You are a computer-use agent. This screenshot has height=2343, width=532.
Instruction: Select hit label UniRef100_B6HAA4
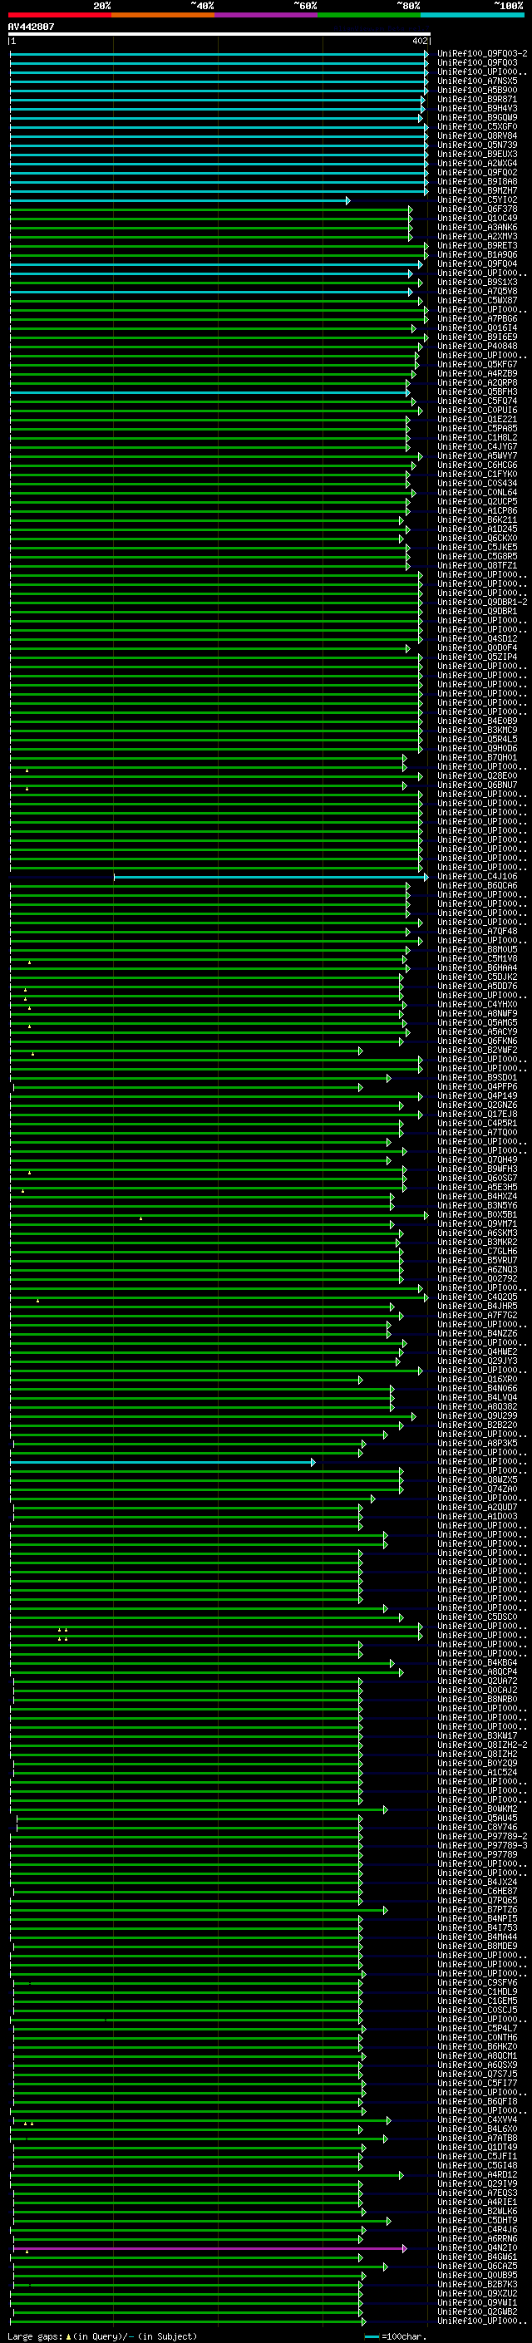[x=477, y=967]
